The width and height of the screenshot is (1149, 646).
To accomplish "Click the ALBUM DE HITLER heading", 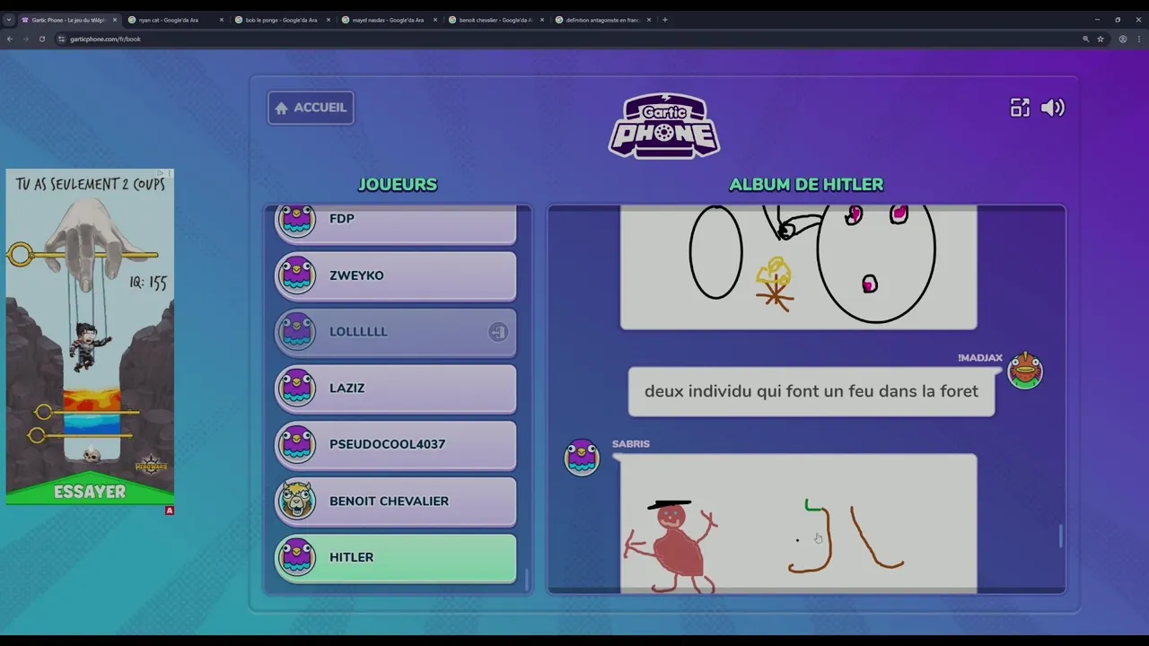I will pos(806,185).
